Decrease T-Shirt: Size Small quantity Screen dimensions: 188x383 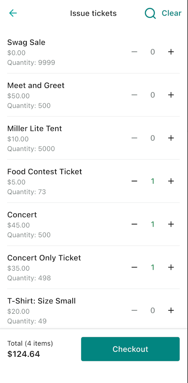[x=134, y=310]
